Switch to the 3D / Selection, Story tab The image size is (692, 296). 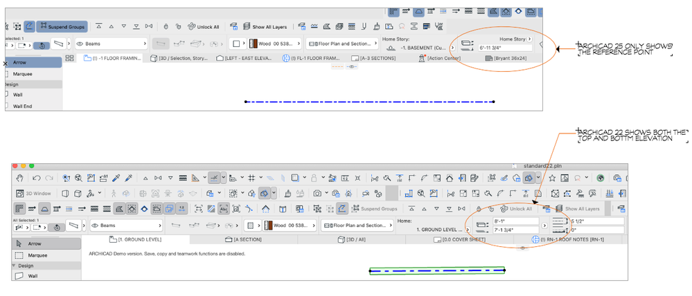click(179, 58)
